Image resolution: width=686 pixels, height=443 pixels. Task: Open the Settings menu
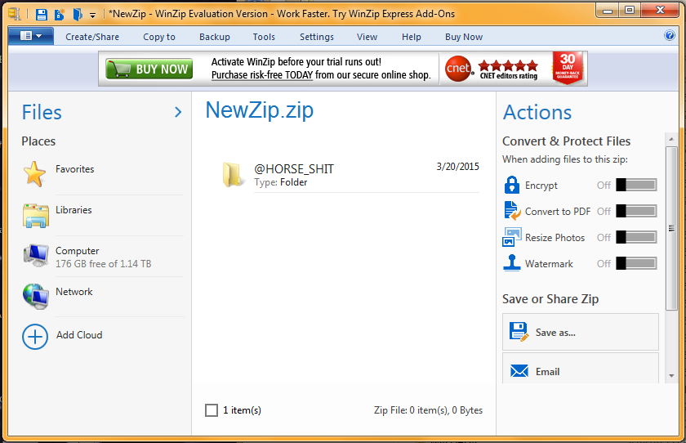click(316, 37)
